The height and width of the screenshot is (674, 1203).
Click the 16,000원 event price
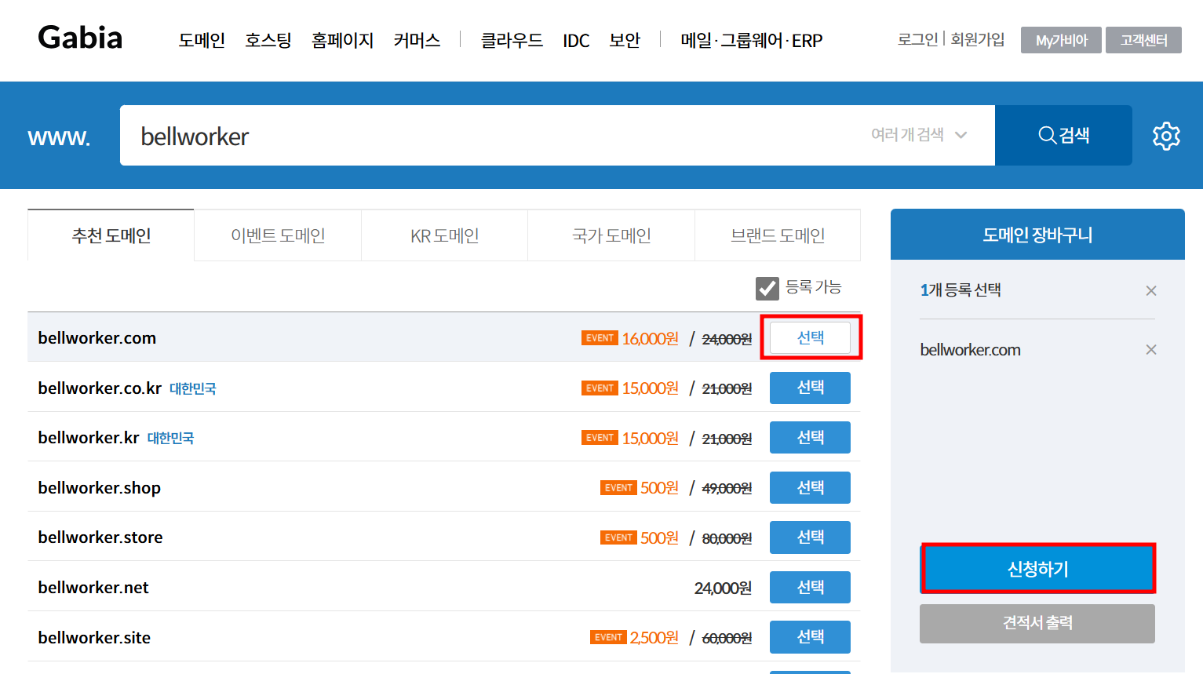[x=650, y=338]
